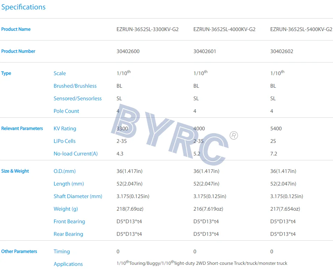
Task: Click the KV Rating row label
Action: [65, 129]
